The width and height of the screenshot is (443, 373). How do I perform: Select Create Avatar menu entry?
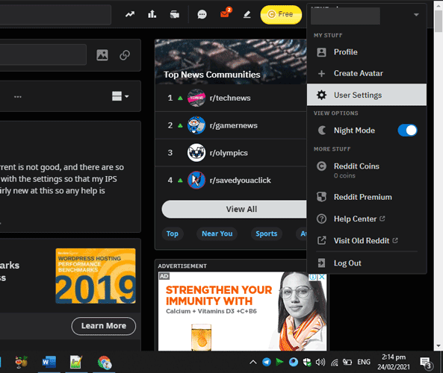[367, 73]
